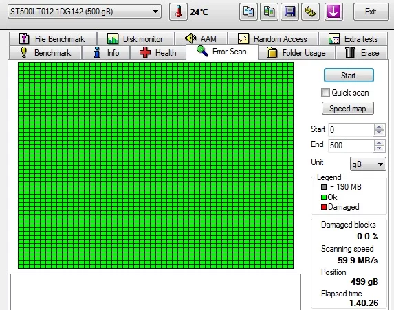Click the End value input field
394x310 pixels.
(351, 145)
